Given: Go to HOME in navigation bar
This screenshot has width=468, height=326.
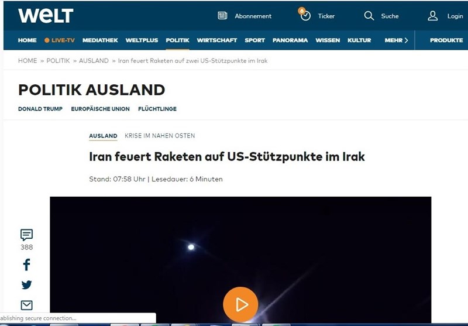Looking at the screenshot, I should pyautogui.click(x=27, y=40).
